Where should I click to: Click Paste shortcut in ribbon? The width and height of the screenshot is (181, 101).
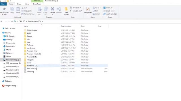point(28,14)
